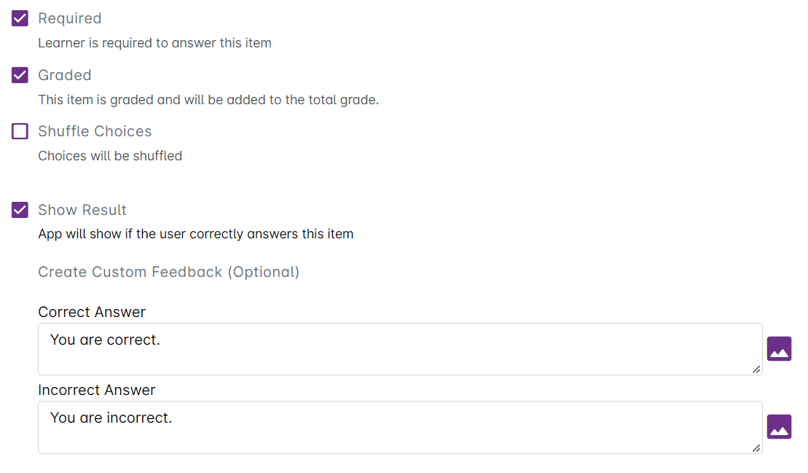Click resize handle of Correct Answer textarea

[x=756, y=370]
